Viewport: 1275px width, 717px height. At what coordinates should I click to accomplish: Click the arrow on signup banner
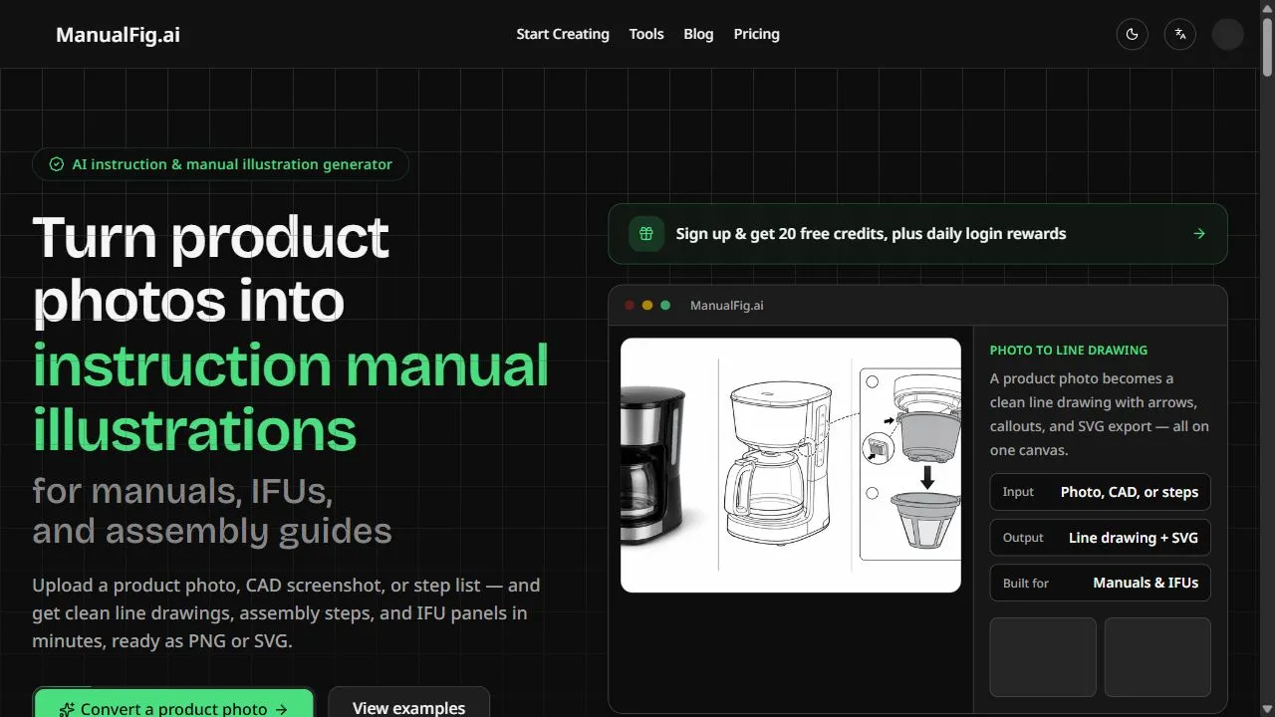point(1199,234)
